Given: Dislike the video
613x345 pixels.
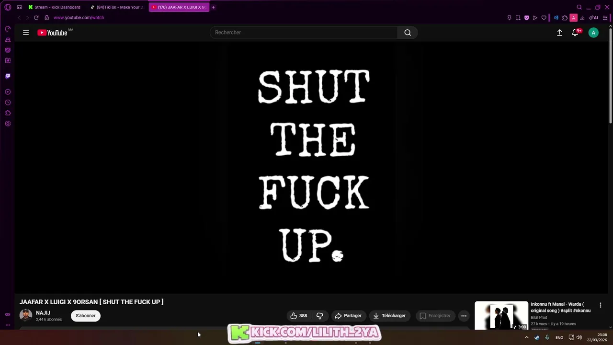Looking at the screenshot, I should [319, 316].
